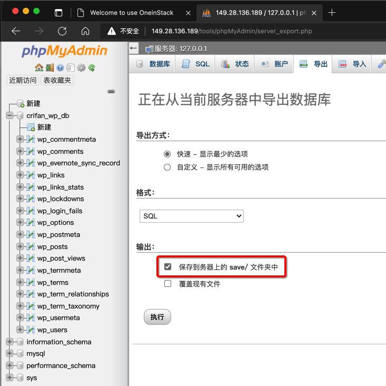
Task: Open the wp_post_views table
Action: click(x=61, y=258)
